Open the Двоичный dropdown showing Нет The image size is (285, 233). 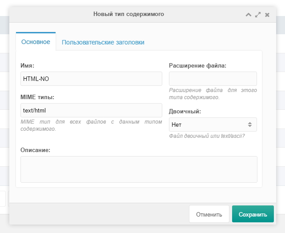tap(213, 125)
